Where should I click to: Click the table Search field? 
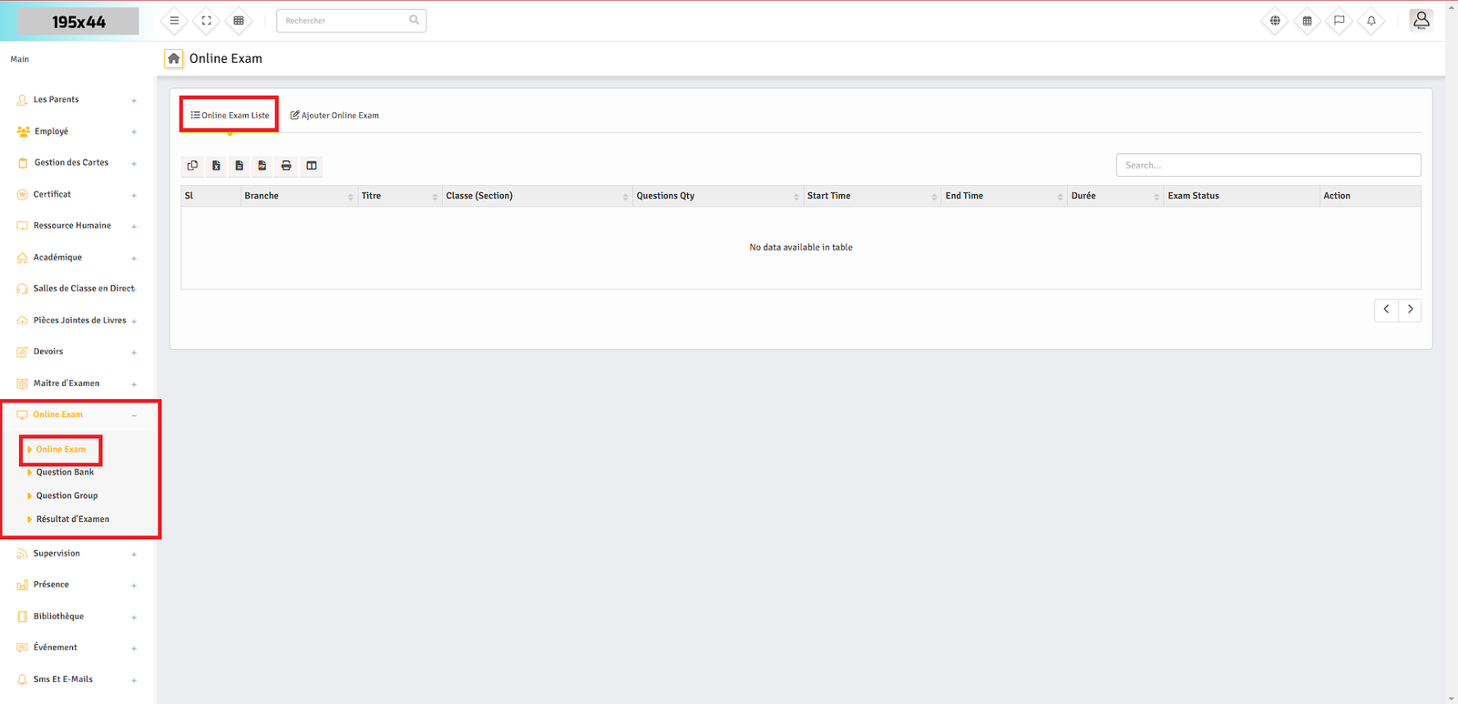tap(1268, 165)
